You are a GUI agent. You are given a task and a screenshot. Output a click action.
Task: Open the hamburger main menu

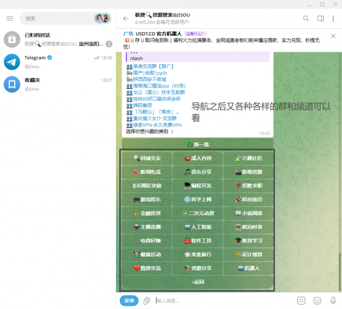[10, 19]
